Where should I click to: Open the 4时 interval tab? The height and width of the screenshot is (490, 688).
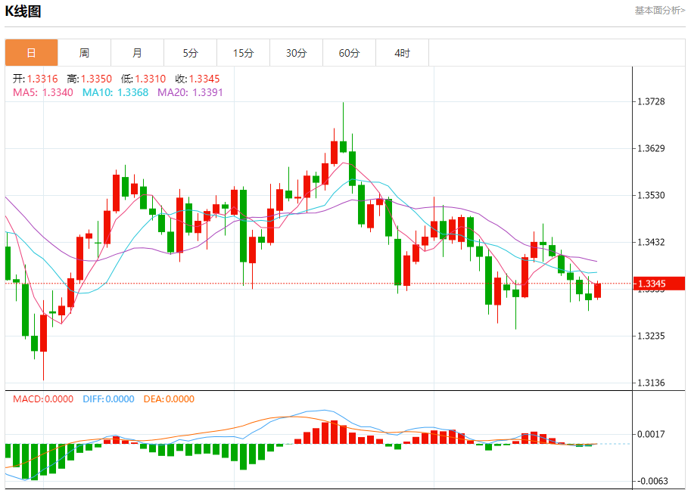(403, 53)
